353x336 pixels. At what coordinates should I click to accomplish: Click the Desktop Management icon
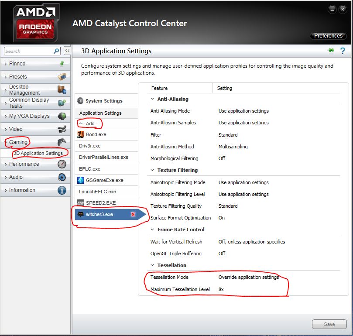pyautogui.click(x=62, y=89)
